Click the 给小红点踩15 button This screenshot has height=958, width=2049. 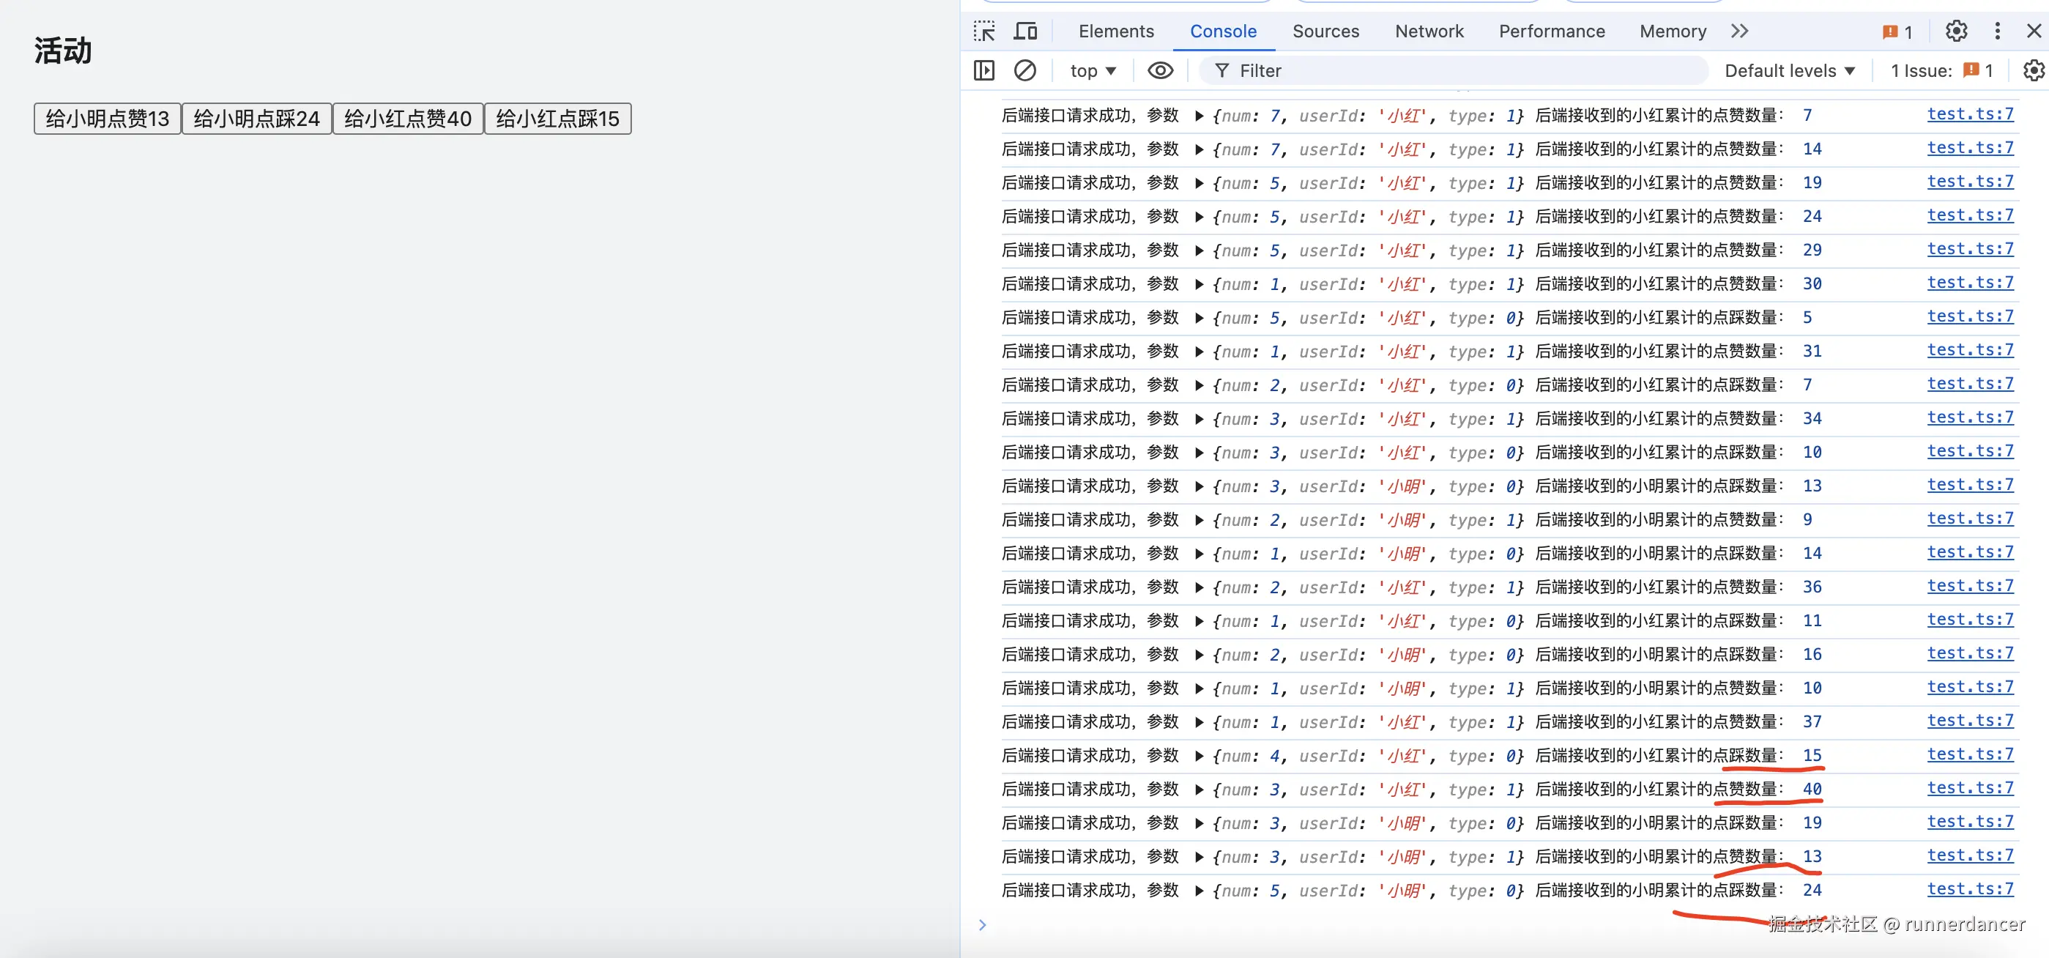(557, 119)
